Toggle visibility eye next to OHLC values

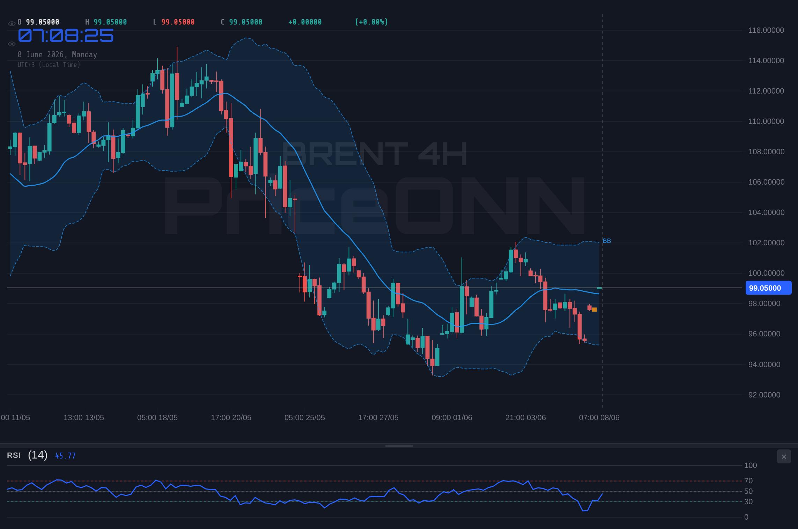pyautogui.click(x=12, y=24)
